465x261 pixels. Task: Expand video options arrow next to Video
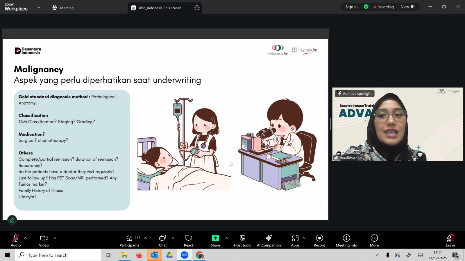[x=55, y=238]
